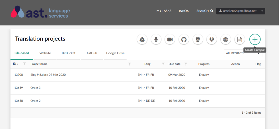This screenshot has width=279, height=129.
Task: Filter the ID column
Action: click(24, 64)
